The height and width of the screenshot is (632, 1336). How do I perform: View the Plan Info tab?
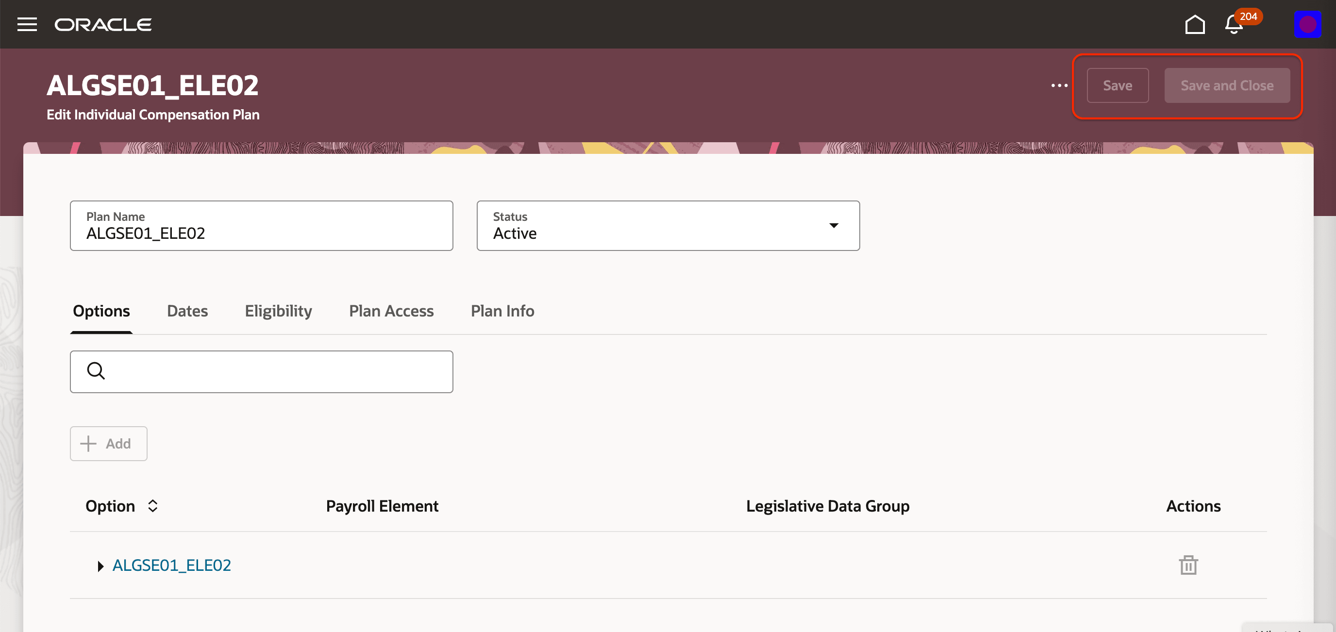pos(502,311)
